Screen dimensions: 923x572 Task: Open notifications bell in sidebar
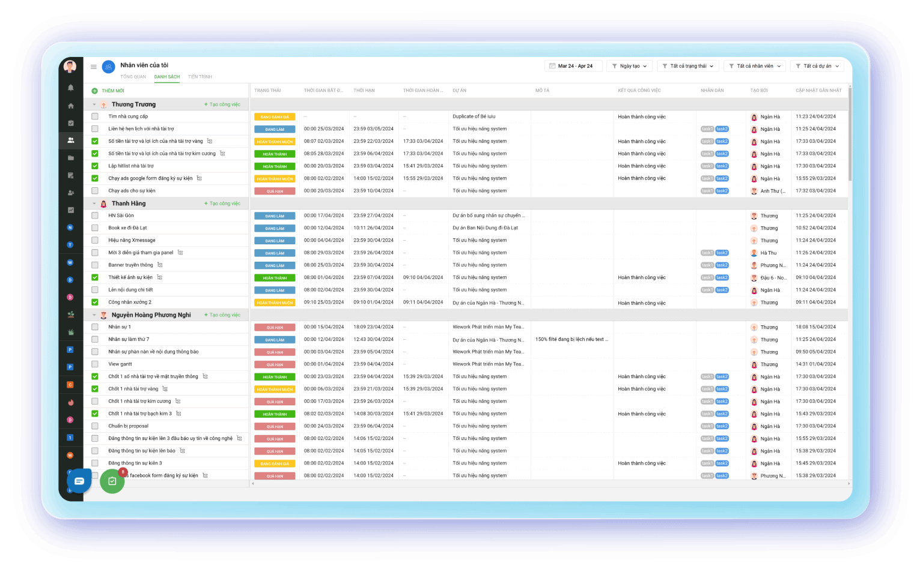[x=71, y=88]
